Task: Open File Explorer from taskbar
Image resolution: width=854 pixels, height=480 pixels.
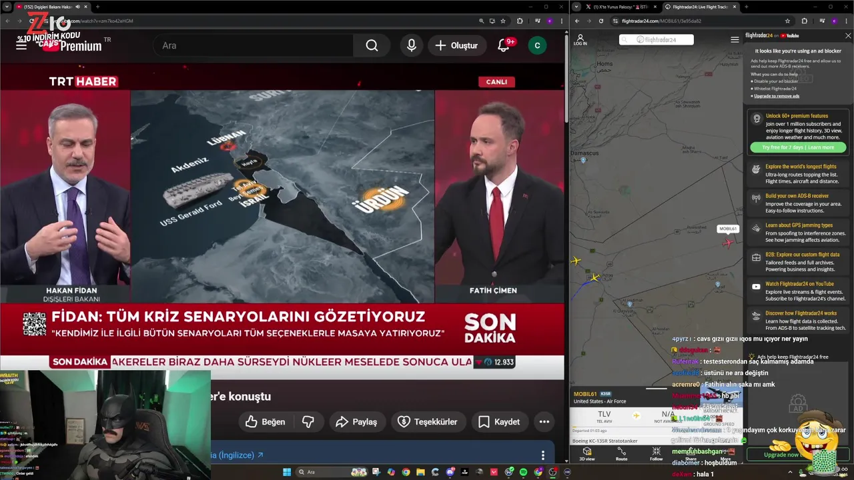Action: [420, 472]
